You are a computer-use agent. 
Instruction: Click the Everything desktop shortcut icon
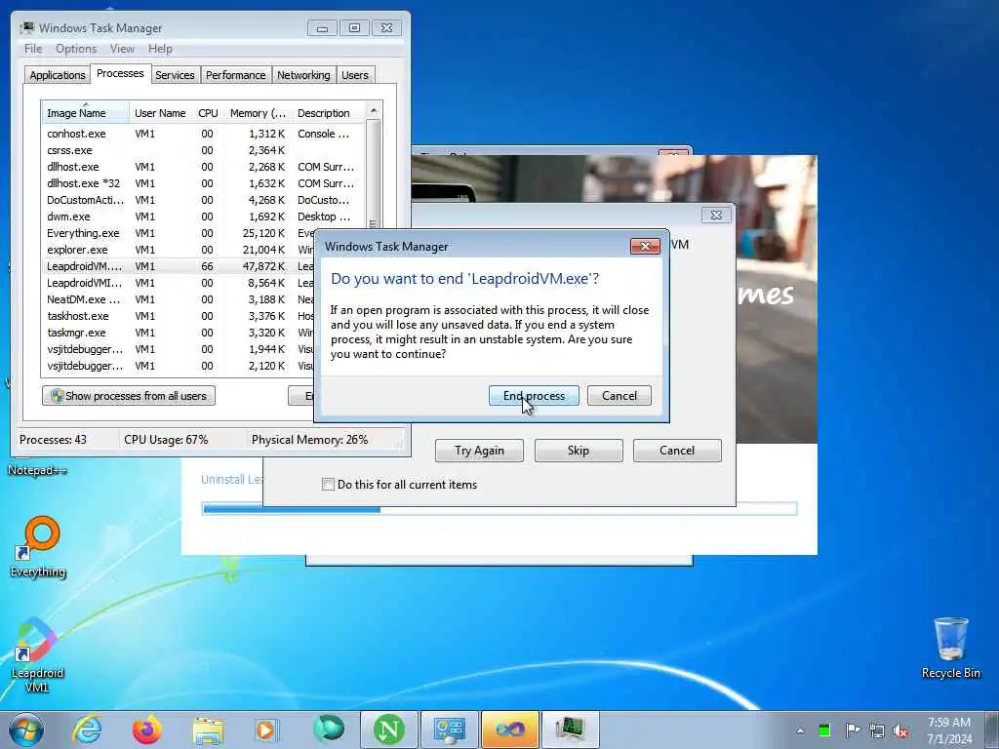(x=38, y=538)
